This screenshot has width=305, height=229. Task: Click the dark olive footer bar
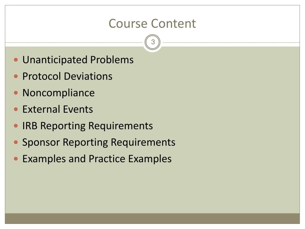(x=152, y=219)
